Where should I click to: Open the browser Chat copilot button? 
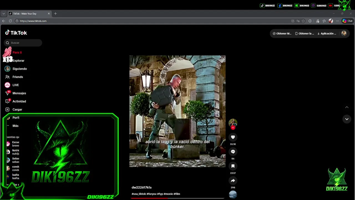tap(347, 21)
